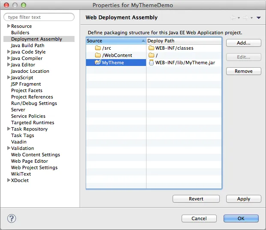266x230 pixels.
Task: Select the /src source row text
Action: (x=107, y=48)
